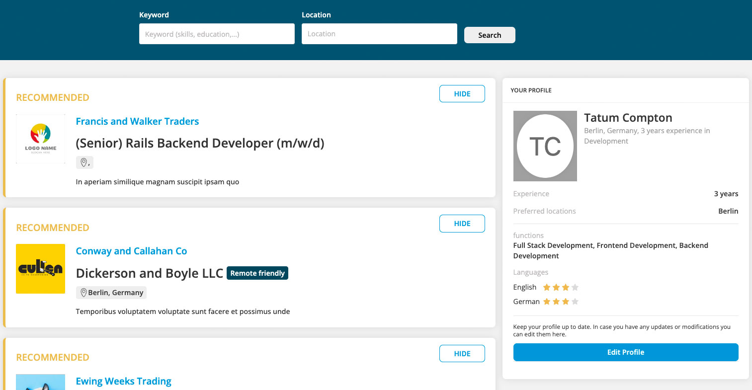
Task: Open the (Senior) Rails Backend Developer job
Action: [200, 143]
